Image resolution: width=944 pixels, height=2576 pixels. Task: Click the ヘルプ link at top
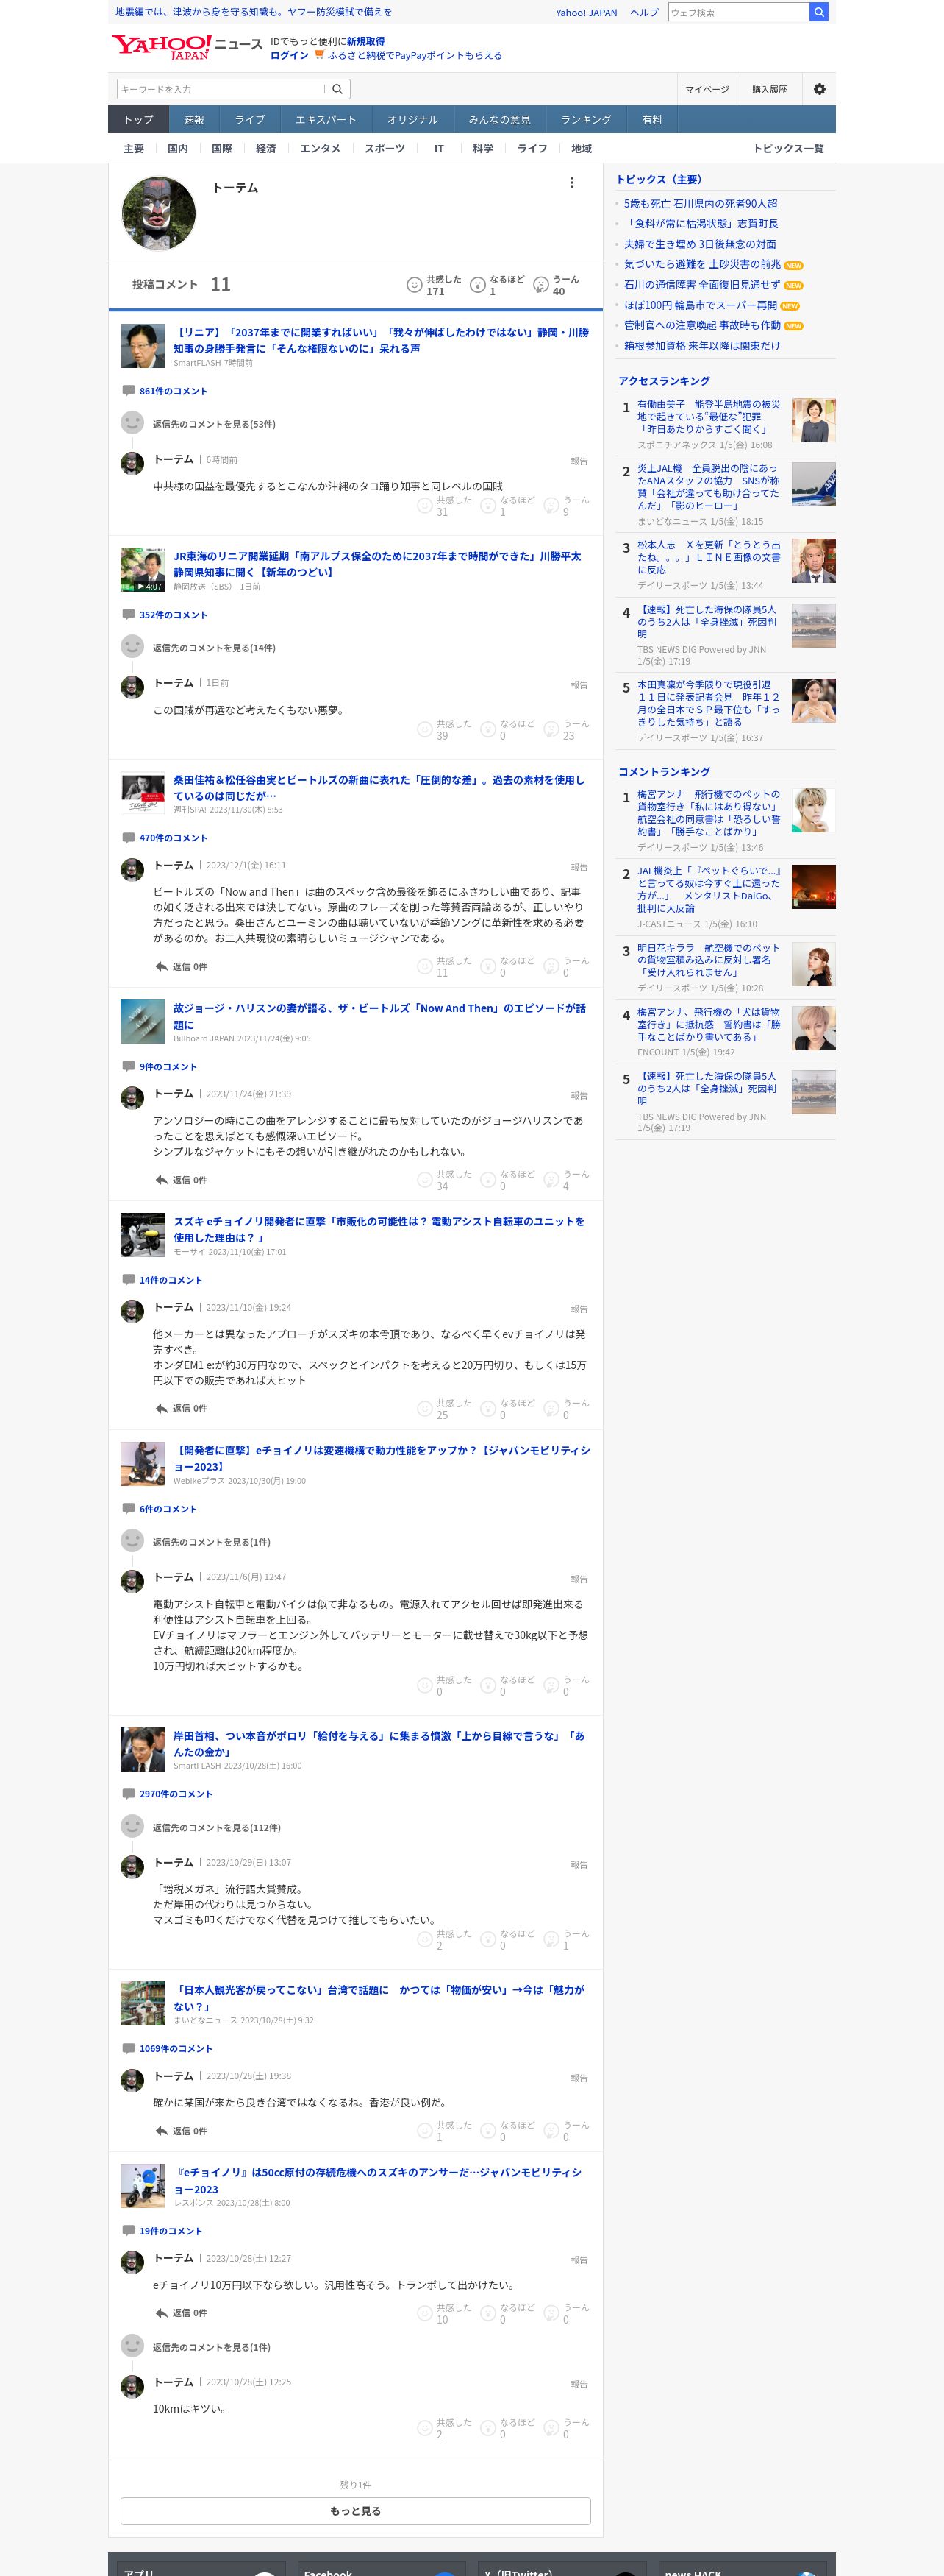tap(644, 13)
